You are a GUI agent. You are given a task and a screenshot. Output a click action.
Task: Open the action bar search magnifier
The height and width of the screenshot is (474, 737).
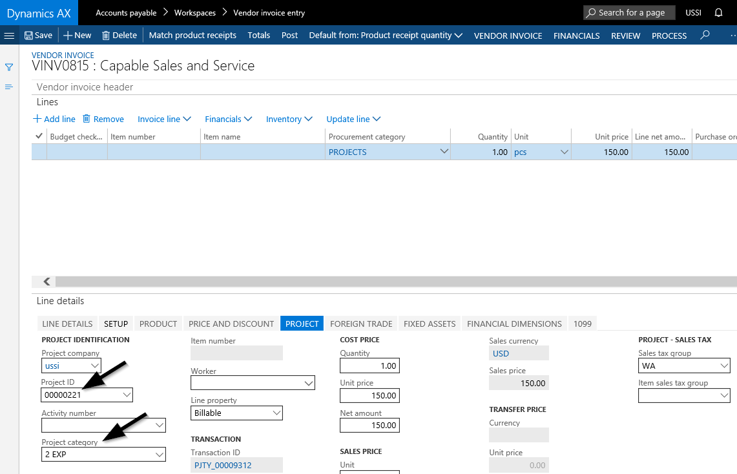[705, 36]
